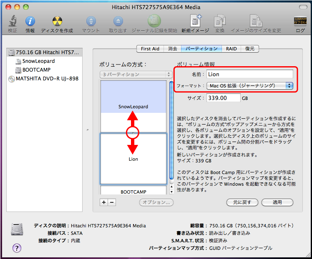The width and height of the screenshot is (312, 259).
Task: Click the S.M.A.R.T. status '検証済み'
Action: 218,241
